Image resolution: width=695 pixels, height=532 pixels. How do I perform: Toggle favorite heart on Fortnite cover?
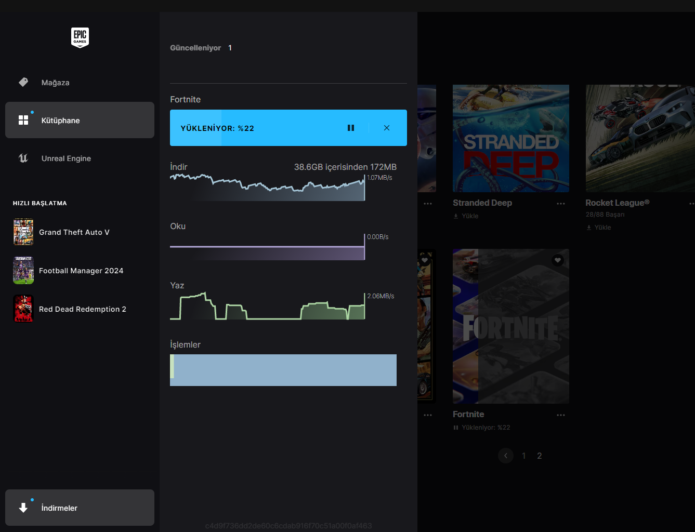pos(558,260)
